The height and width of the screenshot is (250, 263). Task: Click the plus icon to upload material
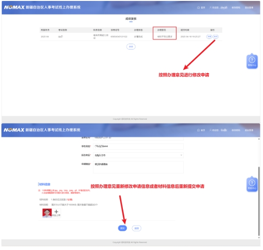click(56, 212)
